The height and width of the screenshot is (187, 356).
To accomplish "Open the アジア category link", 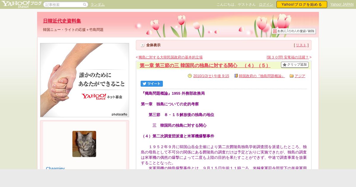I will click(x=300, y=76).
